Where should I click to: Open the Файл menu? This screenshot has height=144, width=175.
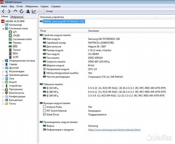point(4,6)
